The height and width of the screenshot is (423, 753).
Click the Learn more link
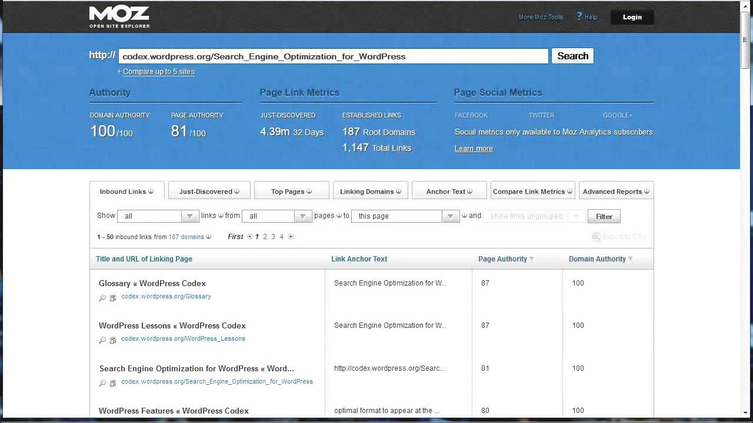tap(474, 149)
